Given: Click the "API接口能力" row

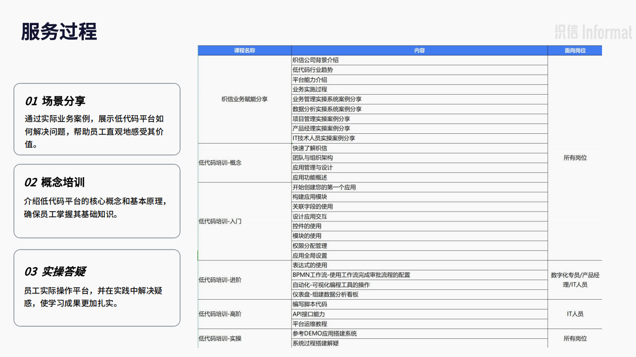Looking at the screenshot, I should (419, 314).
